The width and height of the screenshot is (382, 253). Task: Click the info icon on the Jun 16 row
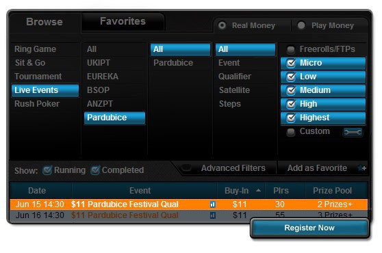[x=213, y=215]
